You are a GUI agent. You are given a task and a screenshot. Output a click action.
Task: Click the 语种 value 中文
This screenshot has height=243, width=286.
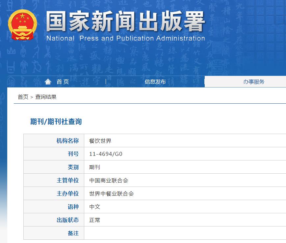tap(95, 207)
